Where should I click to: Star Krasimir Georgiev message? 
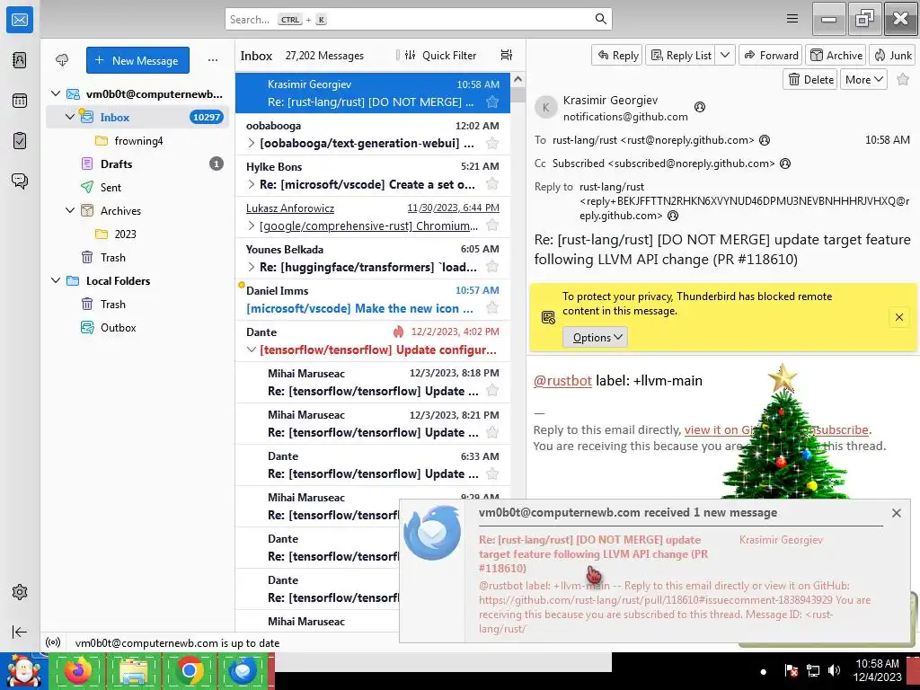click(x=492, y=102)
